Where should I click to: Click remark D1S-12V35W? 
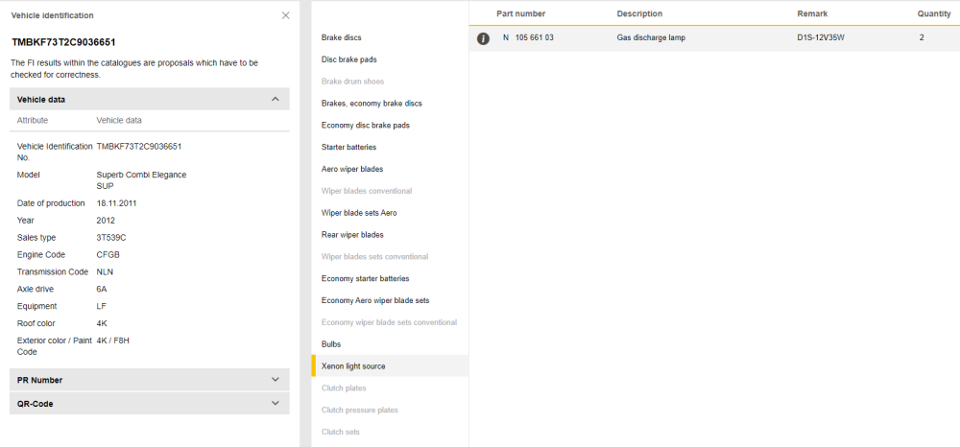click(821, 38)
